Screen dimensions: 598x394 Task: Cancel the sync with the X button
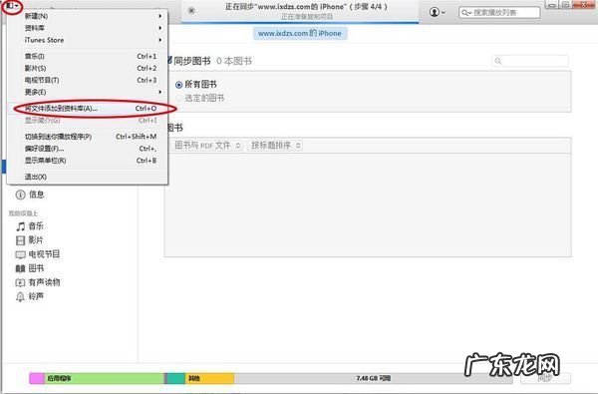(191, 10)
